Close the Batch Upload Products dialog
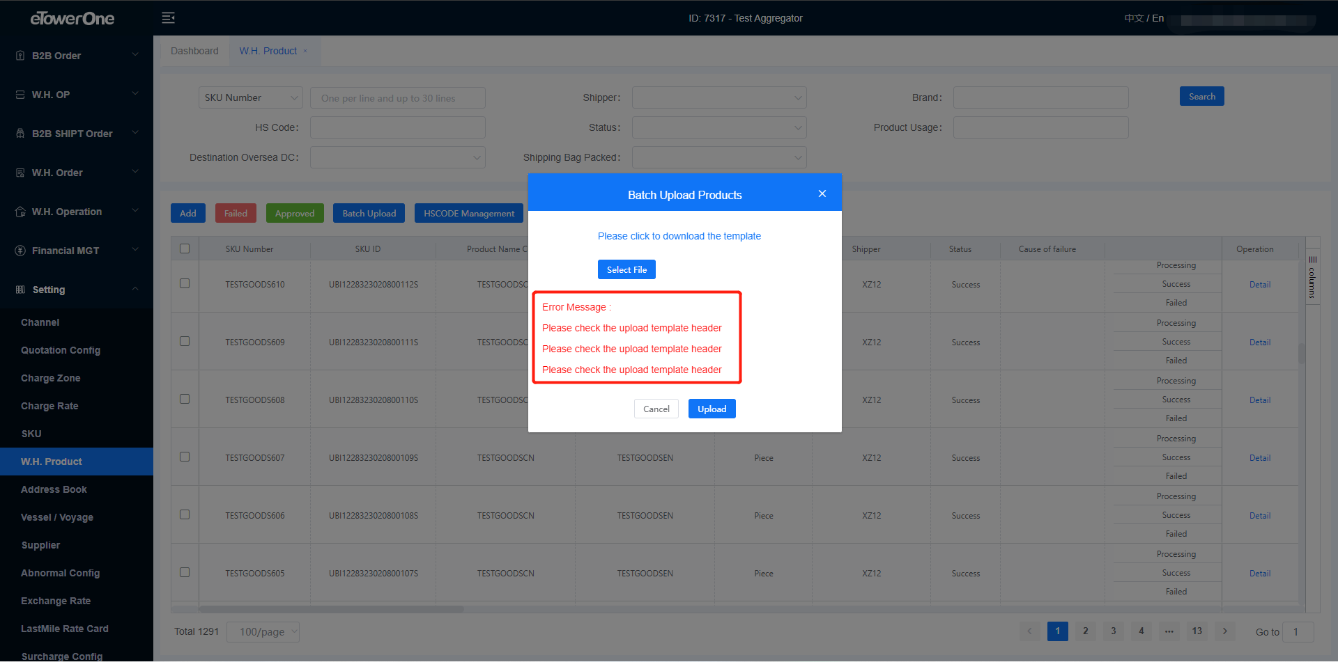 point(822,194)
